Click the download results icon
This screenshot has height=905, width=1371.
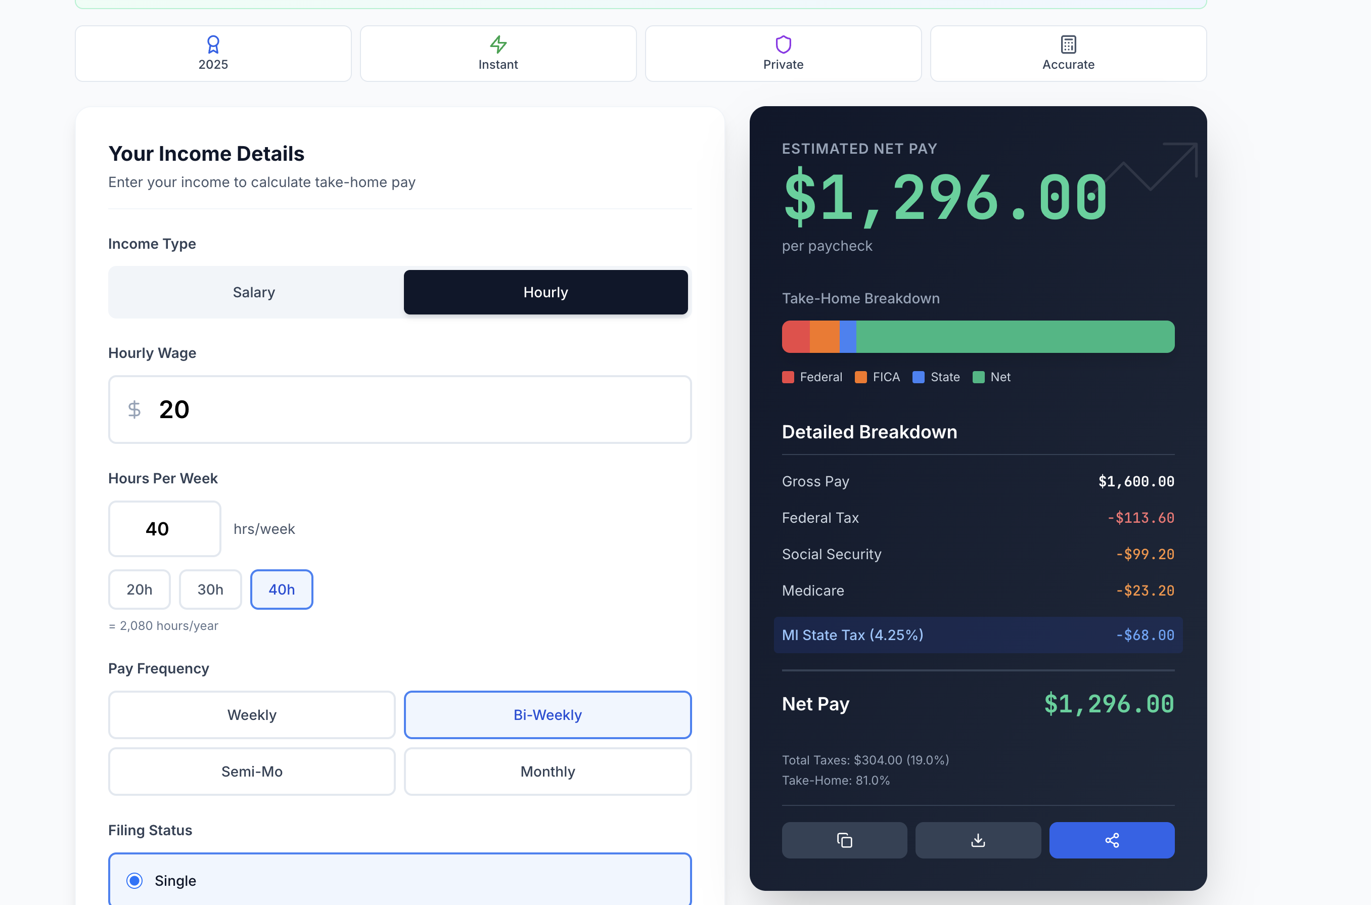[x=978, y=840]
